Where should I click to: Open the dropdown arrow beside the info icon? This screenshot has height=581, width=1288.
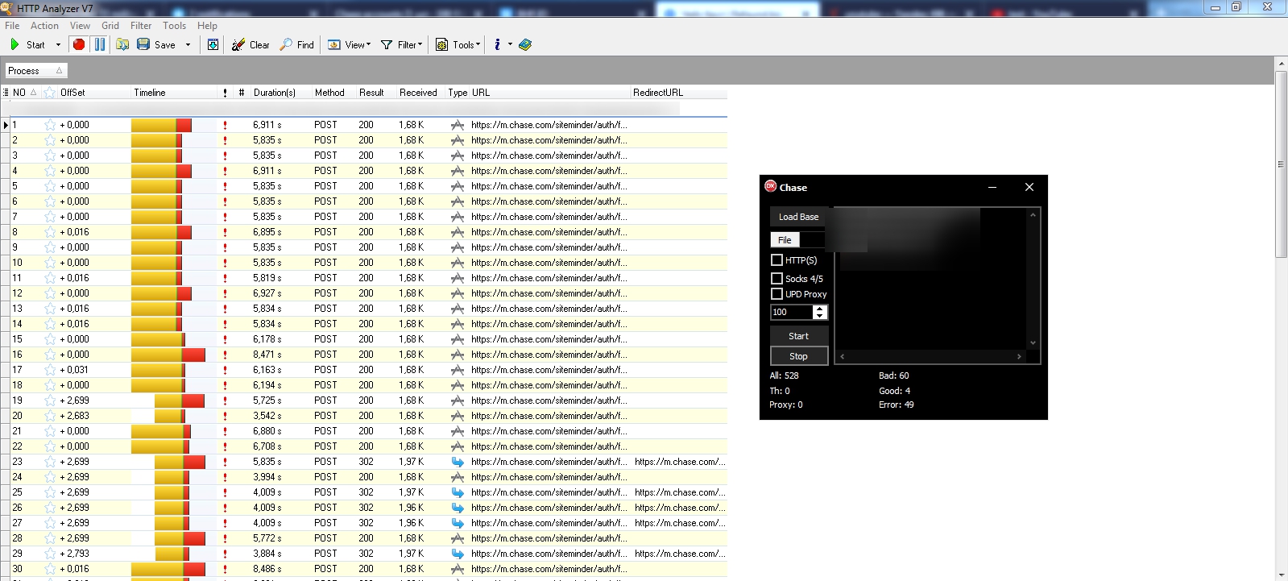tap(510, 45)
